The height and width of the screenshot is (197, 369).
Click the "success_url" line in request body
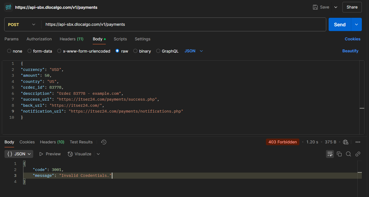[x=90, y=99]
